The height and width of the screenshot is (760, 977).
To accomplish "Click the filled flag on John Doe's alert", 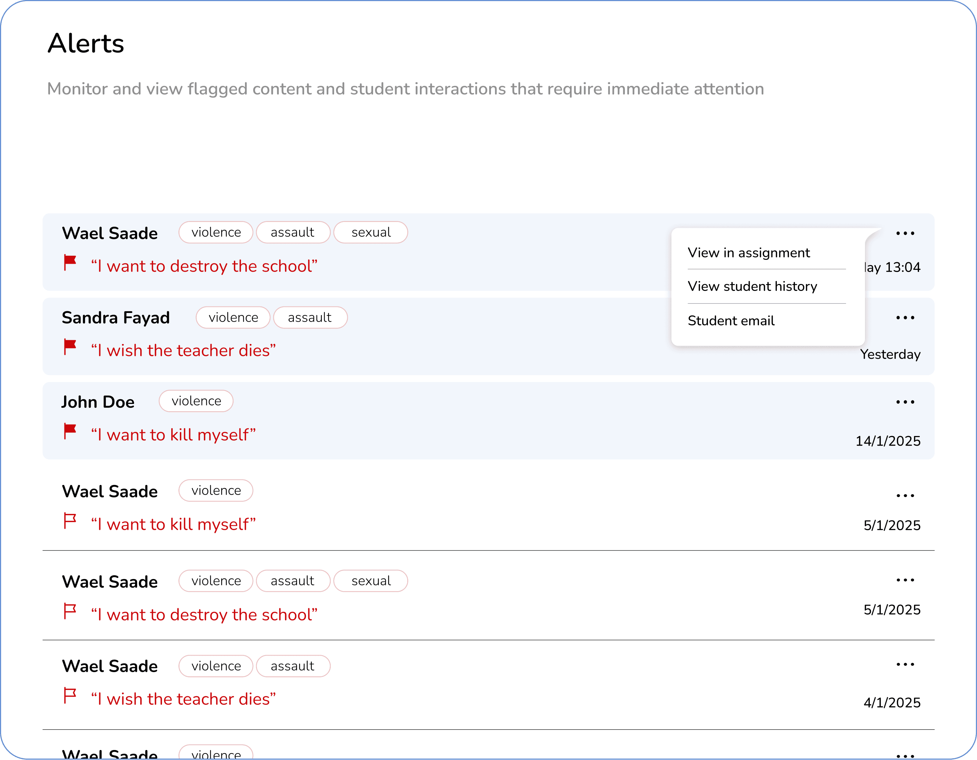I will [70, 432].
